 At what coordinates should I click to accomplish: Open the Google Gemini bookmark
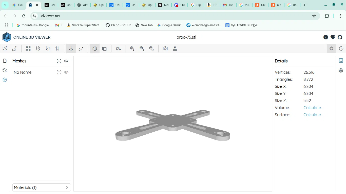pyautogui.click(x=170, y=25)
